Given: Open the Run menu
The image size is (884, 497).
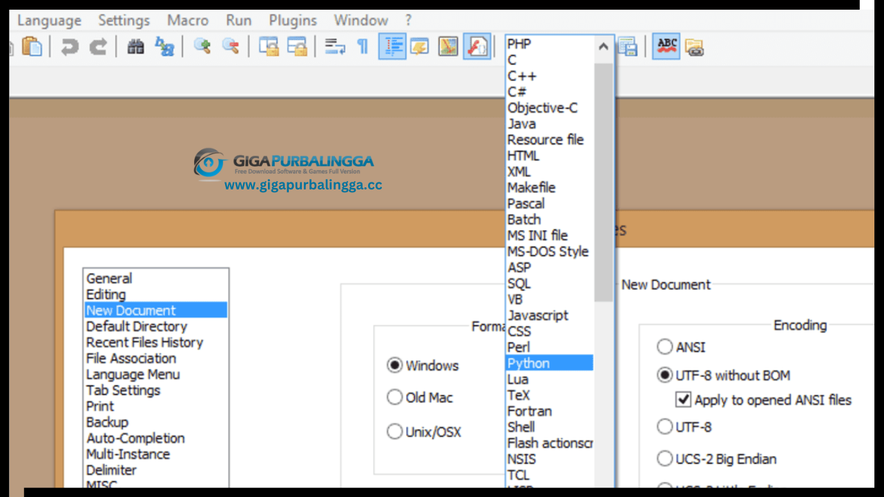Looking at the screenshot, I should coord(239,21).
